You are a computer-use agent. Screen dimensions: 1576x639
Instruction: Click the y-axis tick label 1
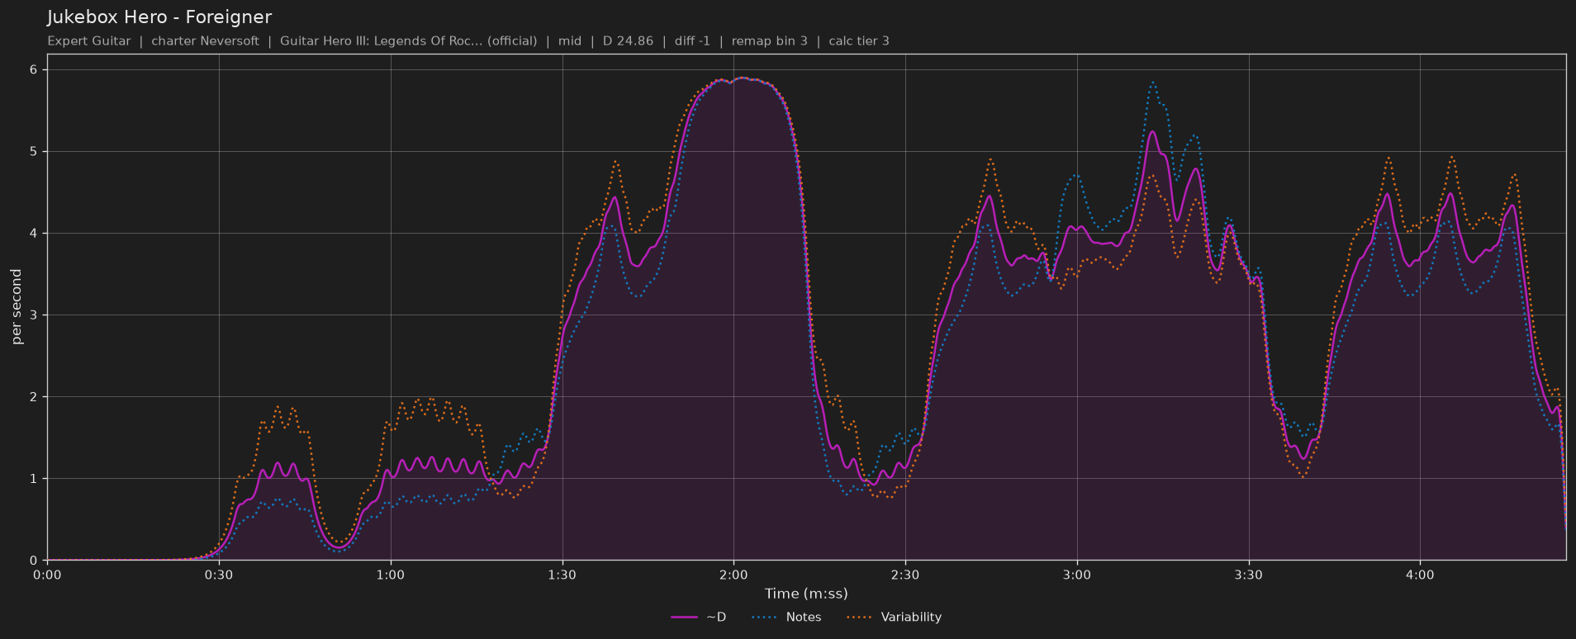34,479
